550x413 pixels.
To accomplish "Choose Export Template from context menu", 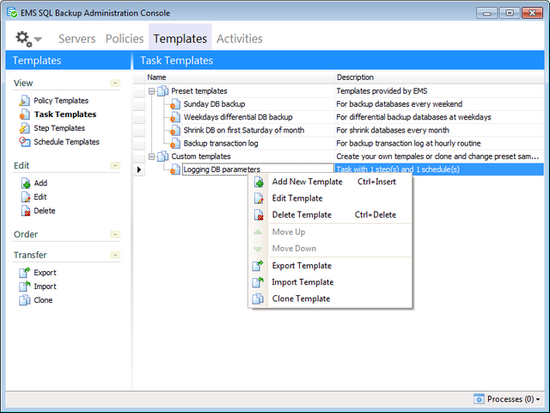I will tap(330, 266).
